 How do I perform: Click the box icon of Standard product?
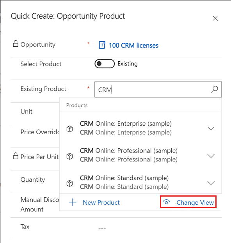click(69, 183)
